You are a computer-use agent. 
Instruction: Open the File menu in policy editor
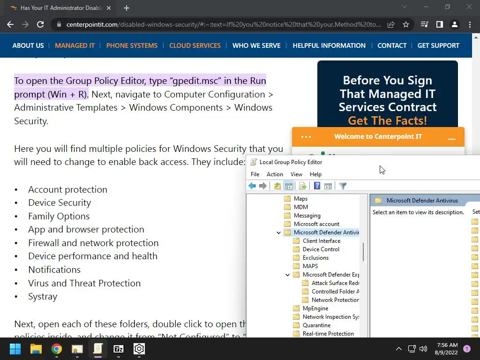[255, 174]
